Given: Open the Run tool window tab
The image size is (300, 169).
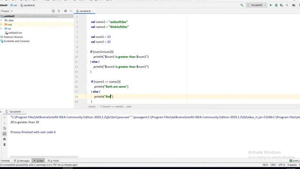Looking at the screenshot, I should [x=38, y=161].
